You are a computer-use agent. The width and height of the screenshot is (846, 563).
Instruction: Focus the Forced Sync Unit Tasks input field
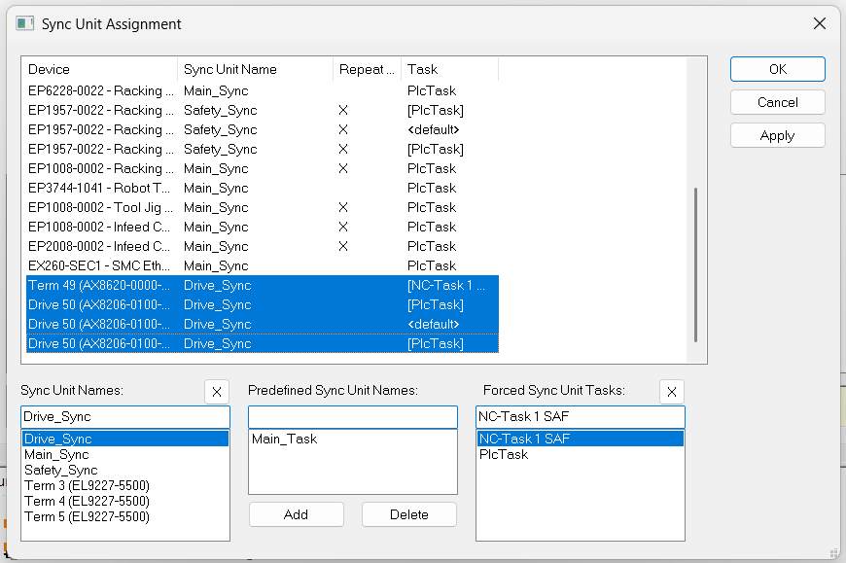pyautogui.click(x=580, y=417)
